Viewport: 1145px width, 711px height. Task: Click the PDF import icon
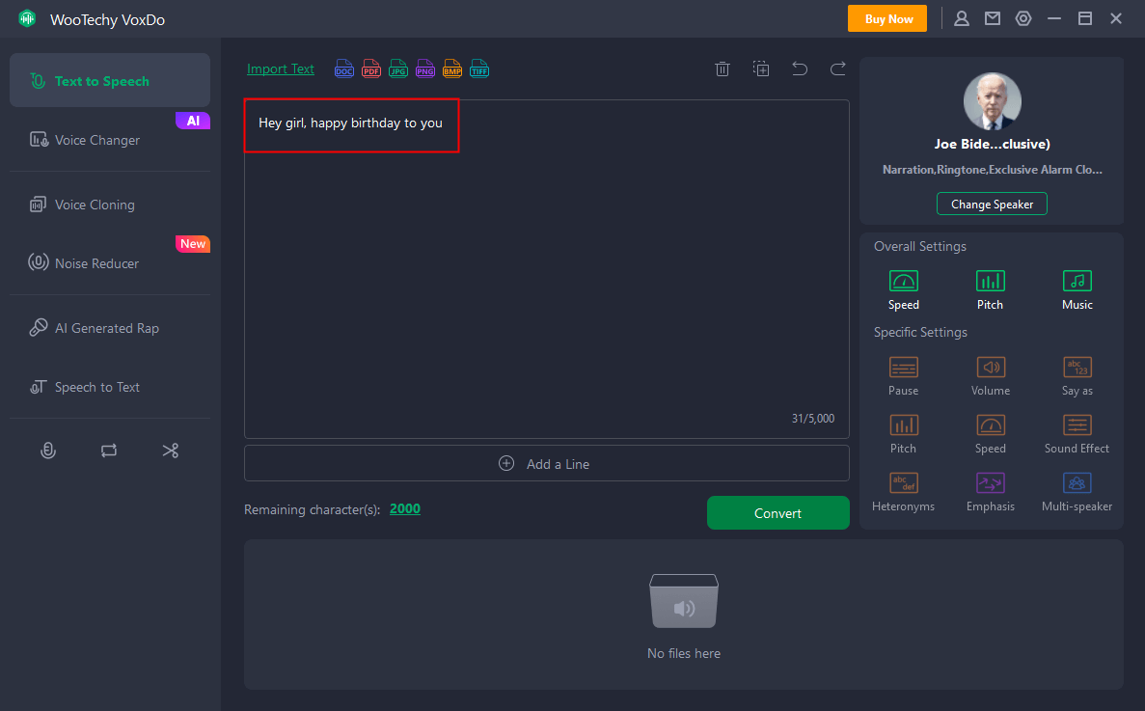[371, 69]
